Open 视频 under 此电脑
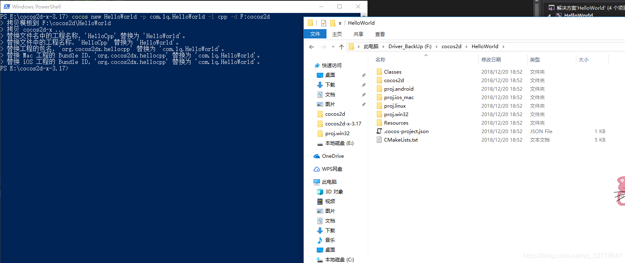 pyautogui.click(x=330, y=201)
